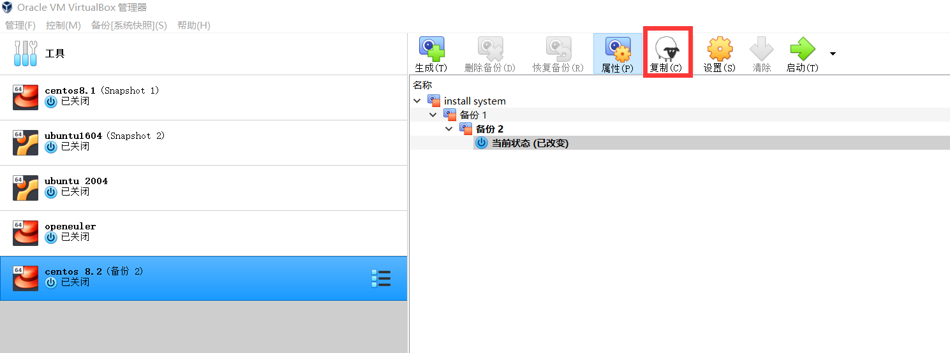Click the openeuler red hat OS icon
The height and width of the screenshot is (353, 950).
[26, 233]
